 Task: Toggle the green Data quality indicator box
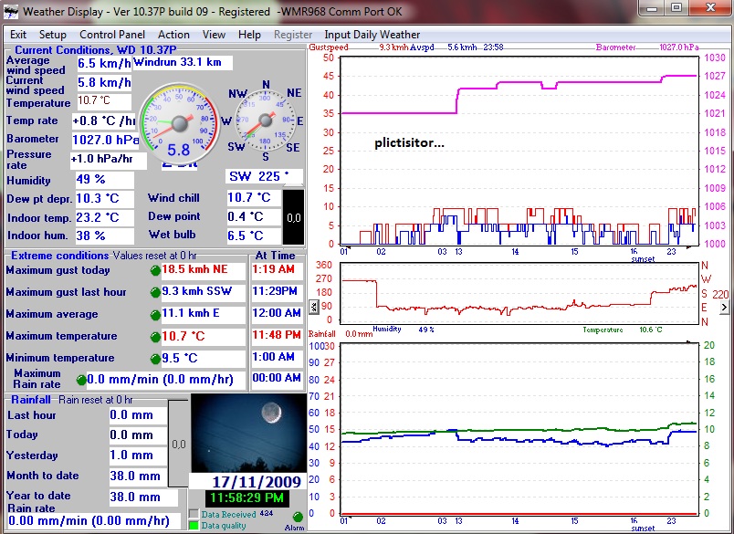193,525
